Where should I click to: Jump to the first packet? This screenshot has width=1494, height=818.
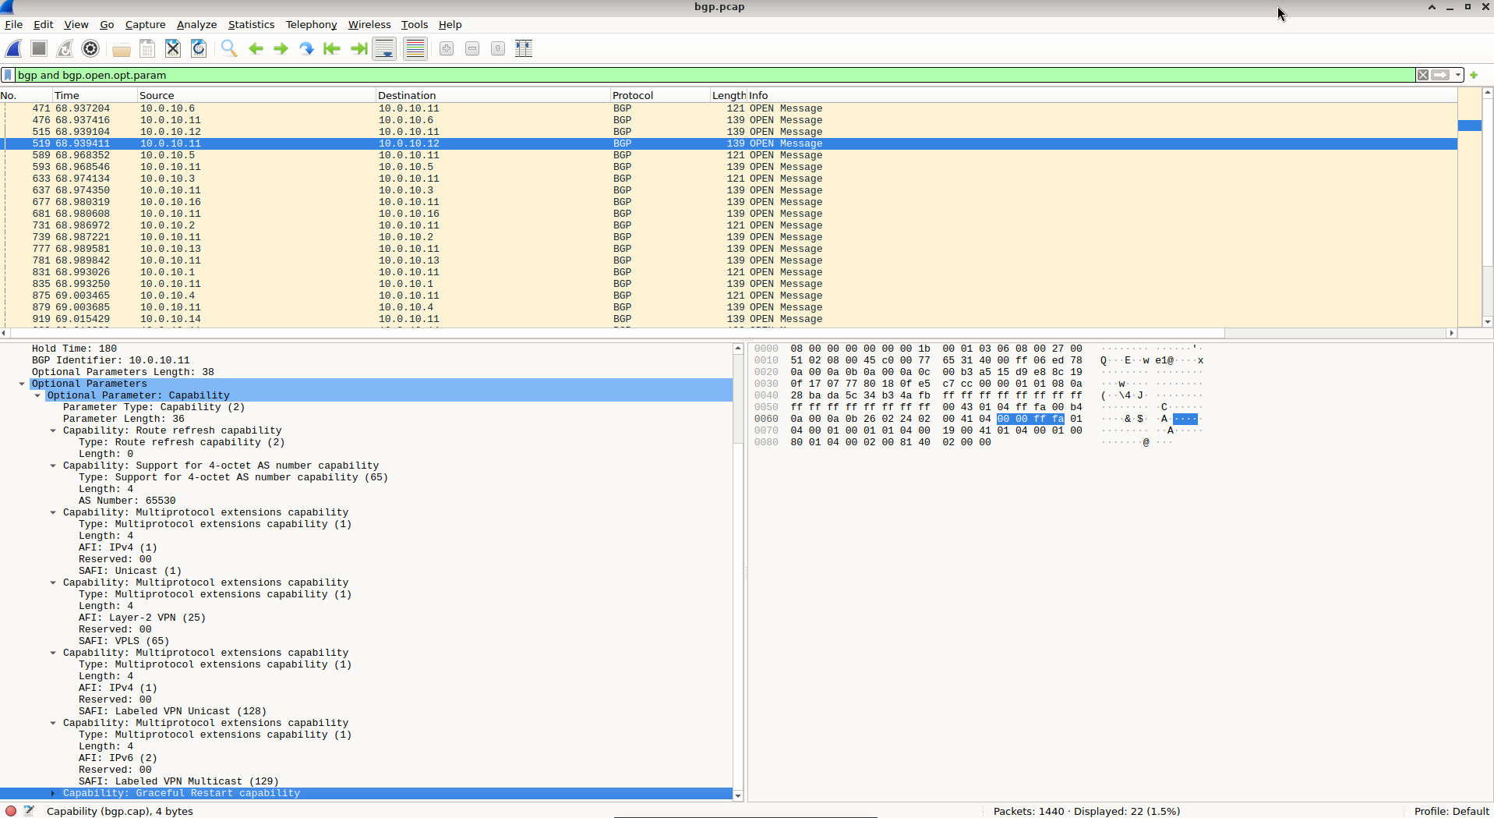click(x=332, y=48)
